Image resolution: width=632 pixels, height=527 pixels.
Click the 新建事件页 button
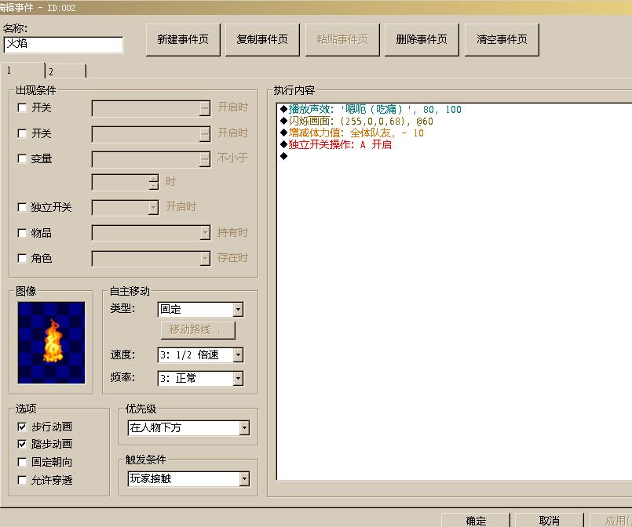pyautogui.click(x=183, y=39)
